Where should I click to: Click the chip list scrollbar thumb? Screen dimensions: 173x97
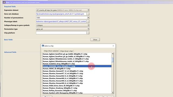tap(112, 60)
